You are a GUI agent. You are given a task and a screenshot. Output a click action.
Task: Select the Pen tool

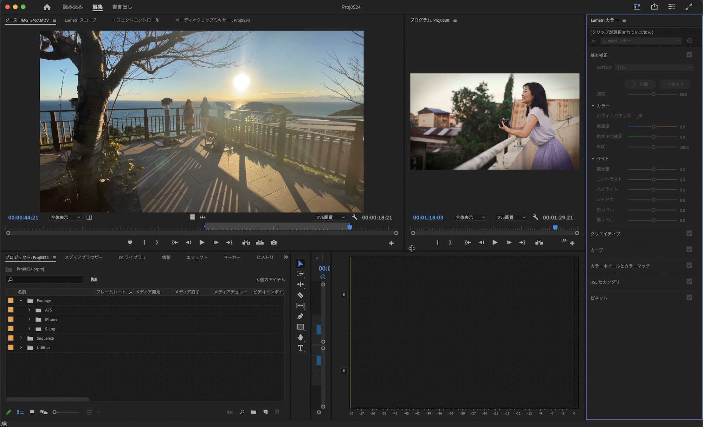click(x=300, y=316)
